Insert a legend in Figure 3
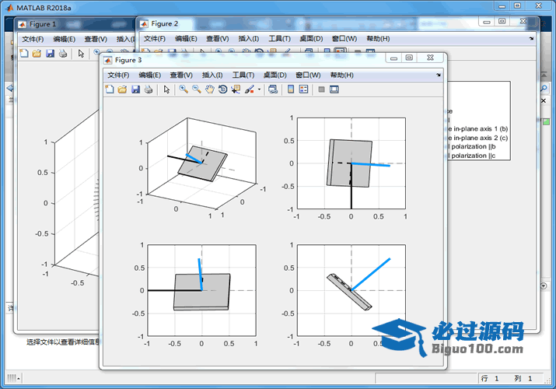 [303, 89]
